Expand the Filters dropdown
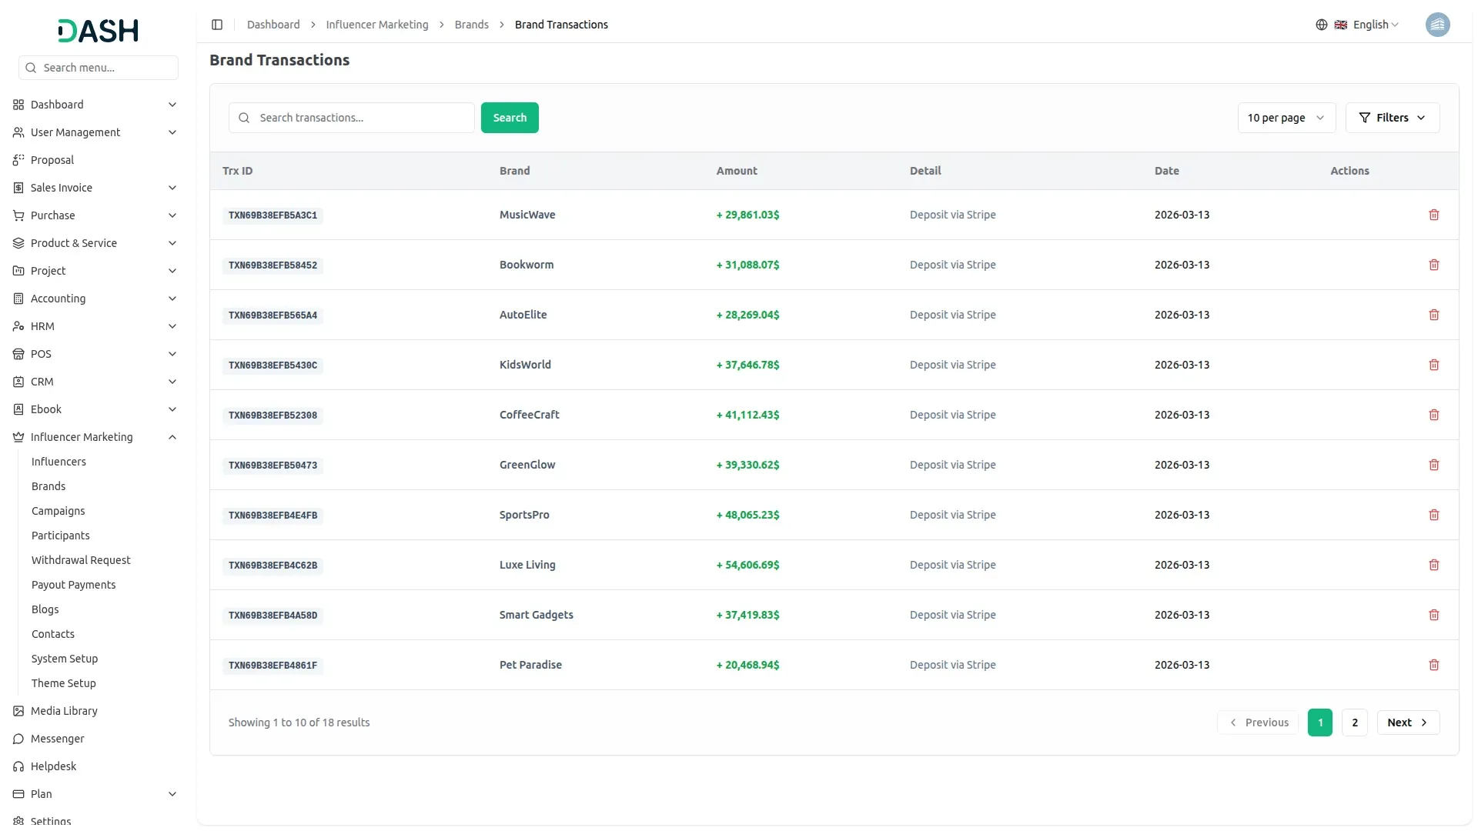 coord(1392,118)
